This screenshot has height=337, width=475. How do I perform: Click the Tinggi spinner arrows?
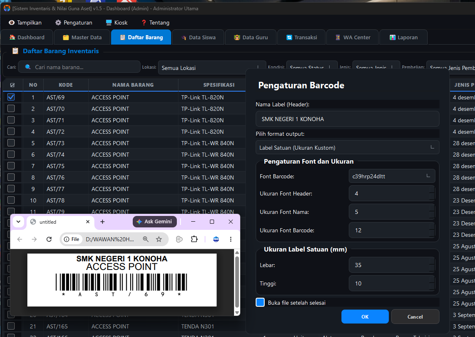tap(432, 283)
